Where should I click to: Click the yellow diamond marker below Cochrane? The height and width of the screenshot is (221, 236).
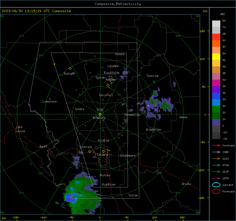tap(90, 152)
